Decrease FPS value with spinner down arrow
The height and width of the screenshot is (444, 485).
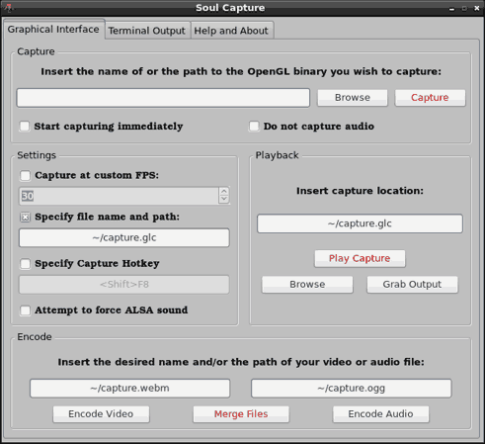click(224, 199)
